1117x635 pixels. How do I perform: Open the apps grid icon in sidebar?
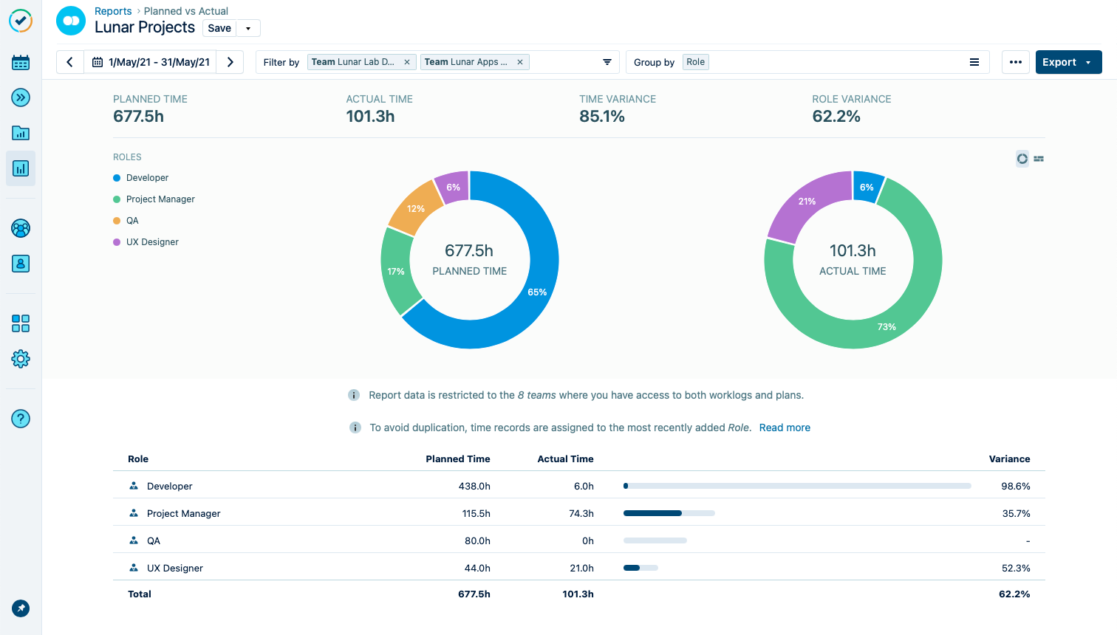(21, 323)
